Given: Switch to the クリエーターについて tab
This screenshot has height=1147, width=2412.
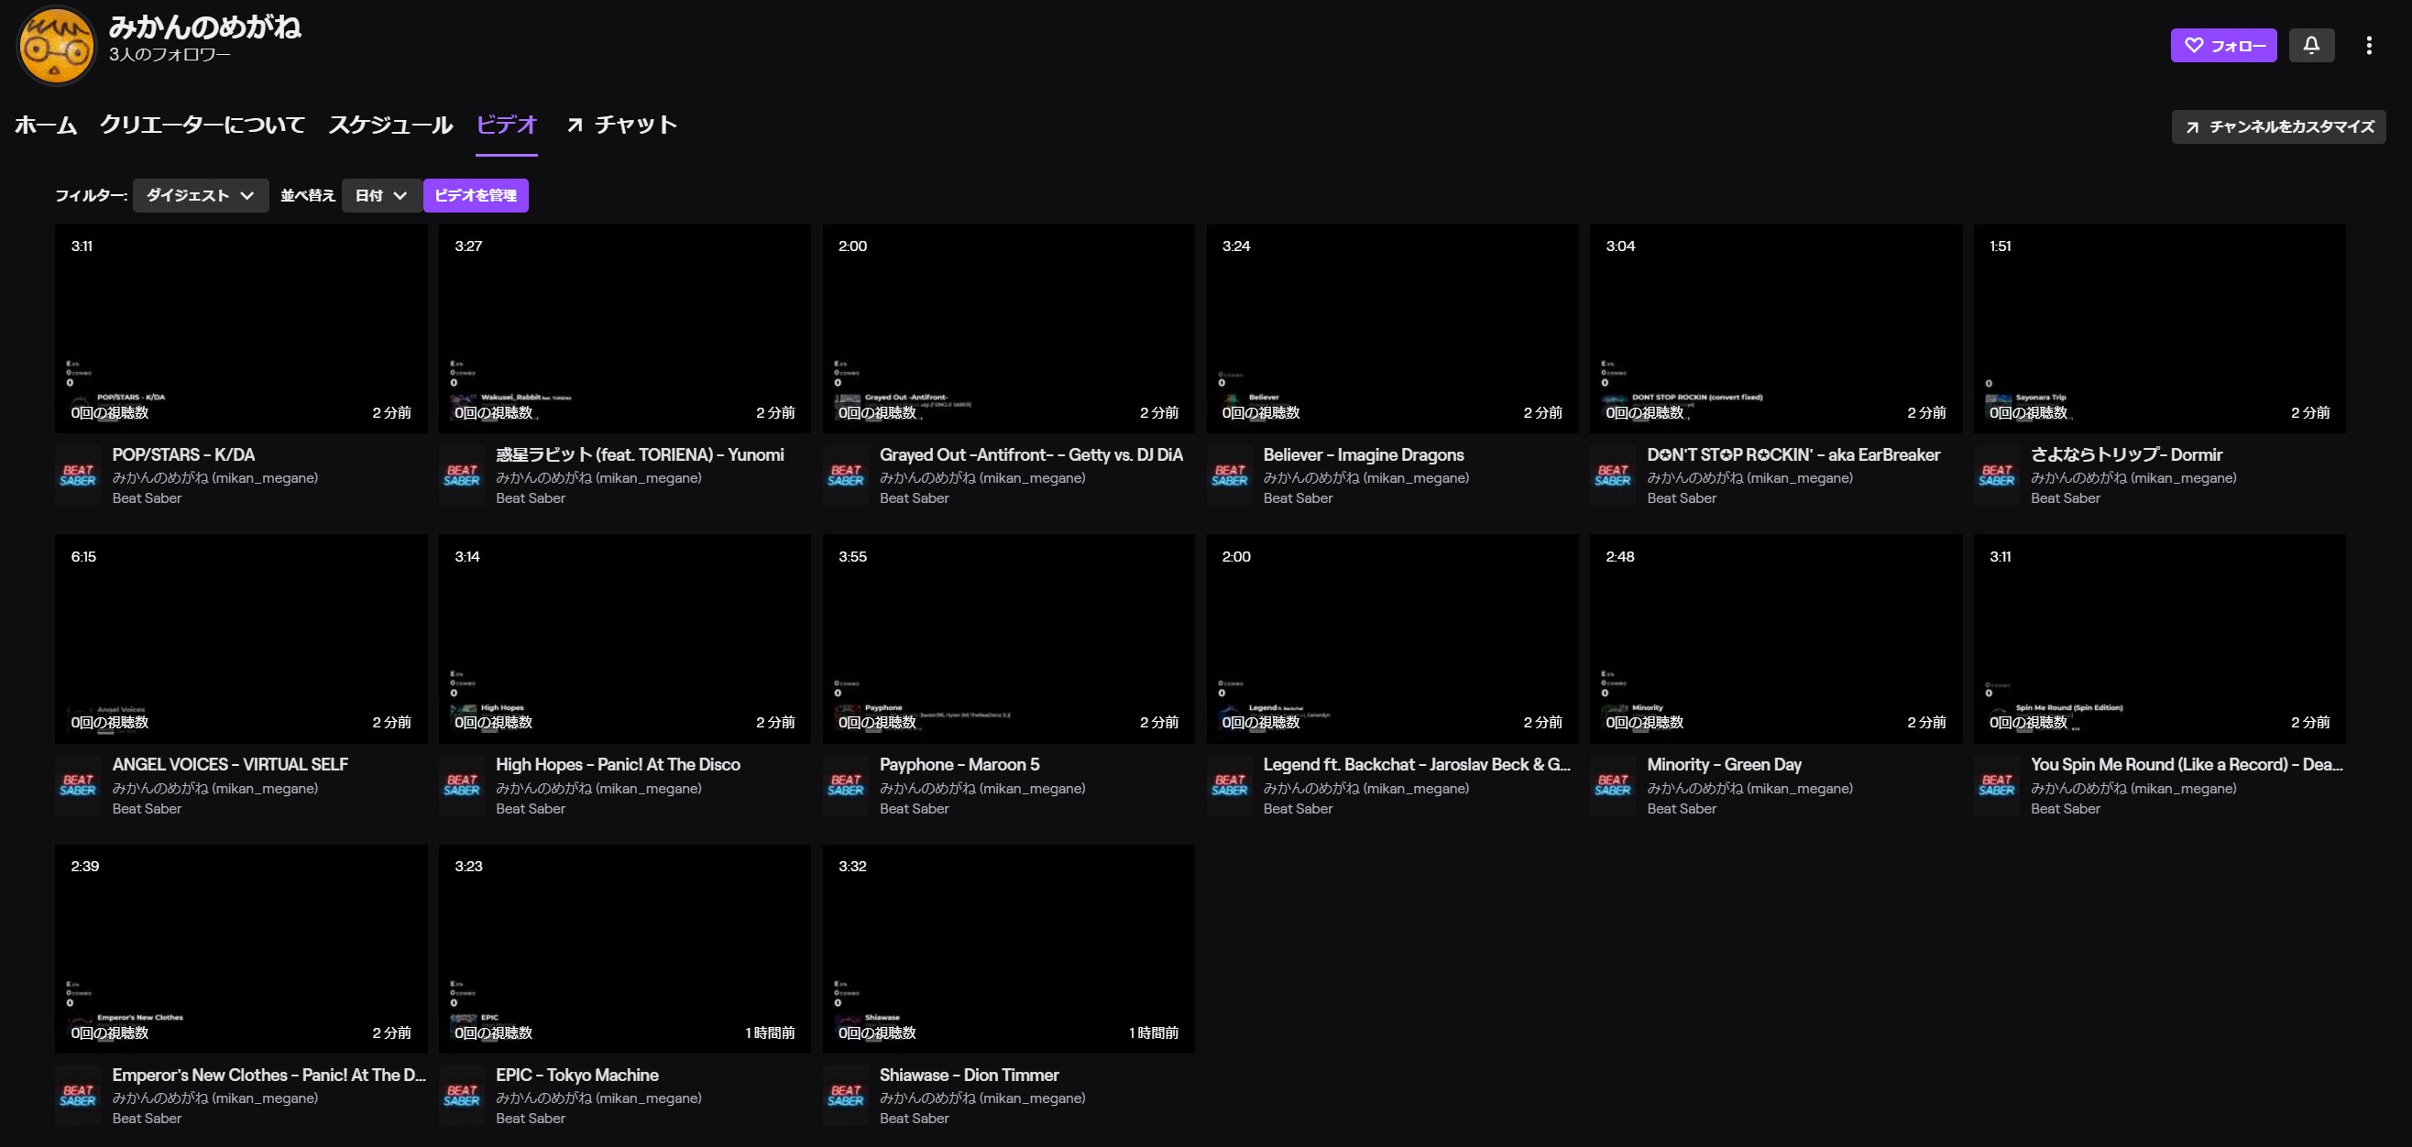Looking at the screenshot, I should pyautogui.click(x=203, y=125).
